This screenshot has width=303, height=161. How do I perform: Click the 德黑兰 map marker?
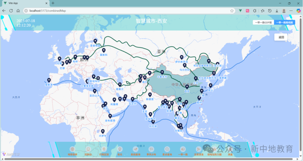[x=120, y=85]
